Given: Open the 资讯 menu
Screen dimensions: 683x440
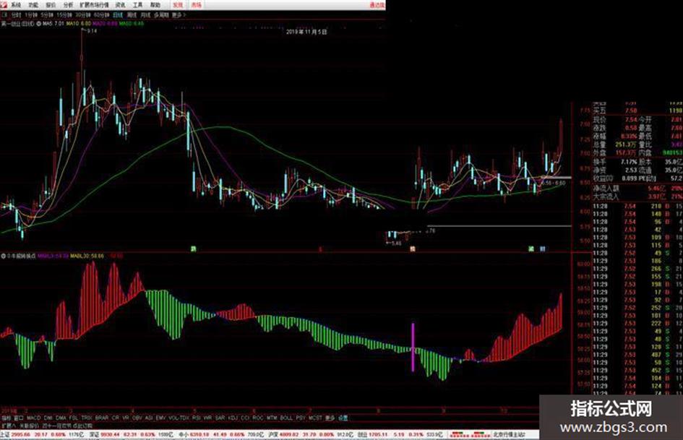Looking at the screenshot, I should (120, 5).
